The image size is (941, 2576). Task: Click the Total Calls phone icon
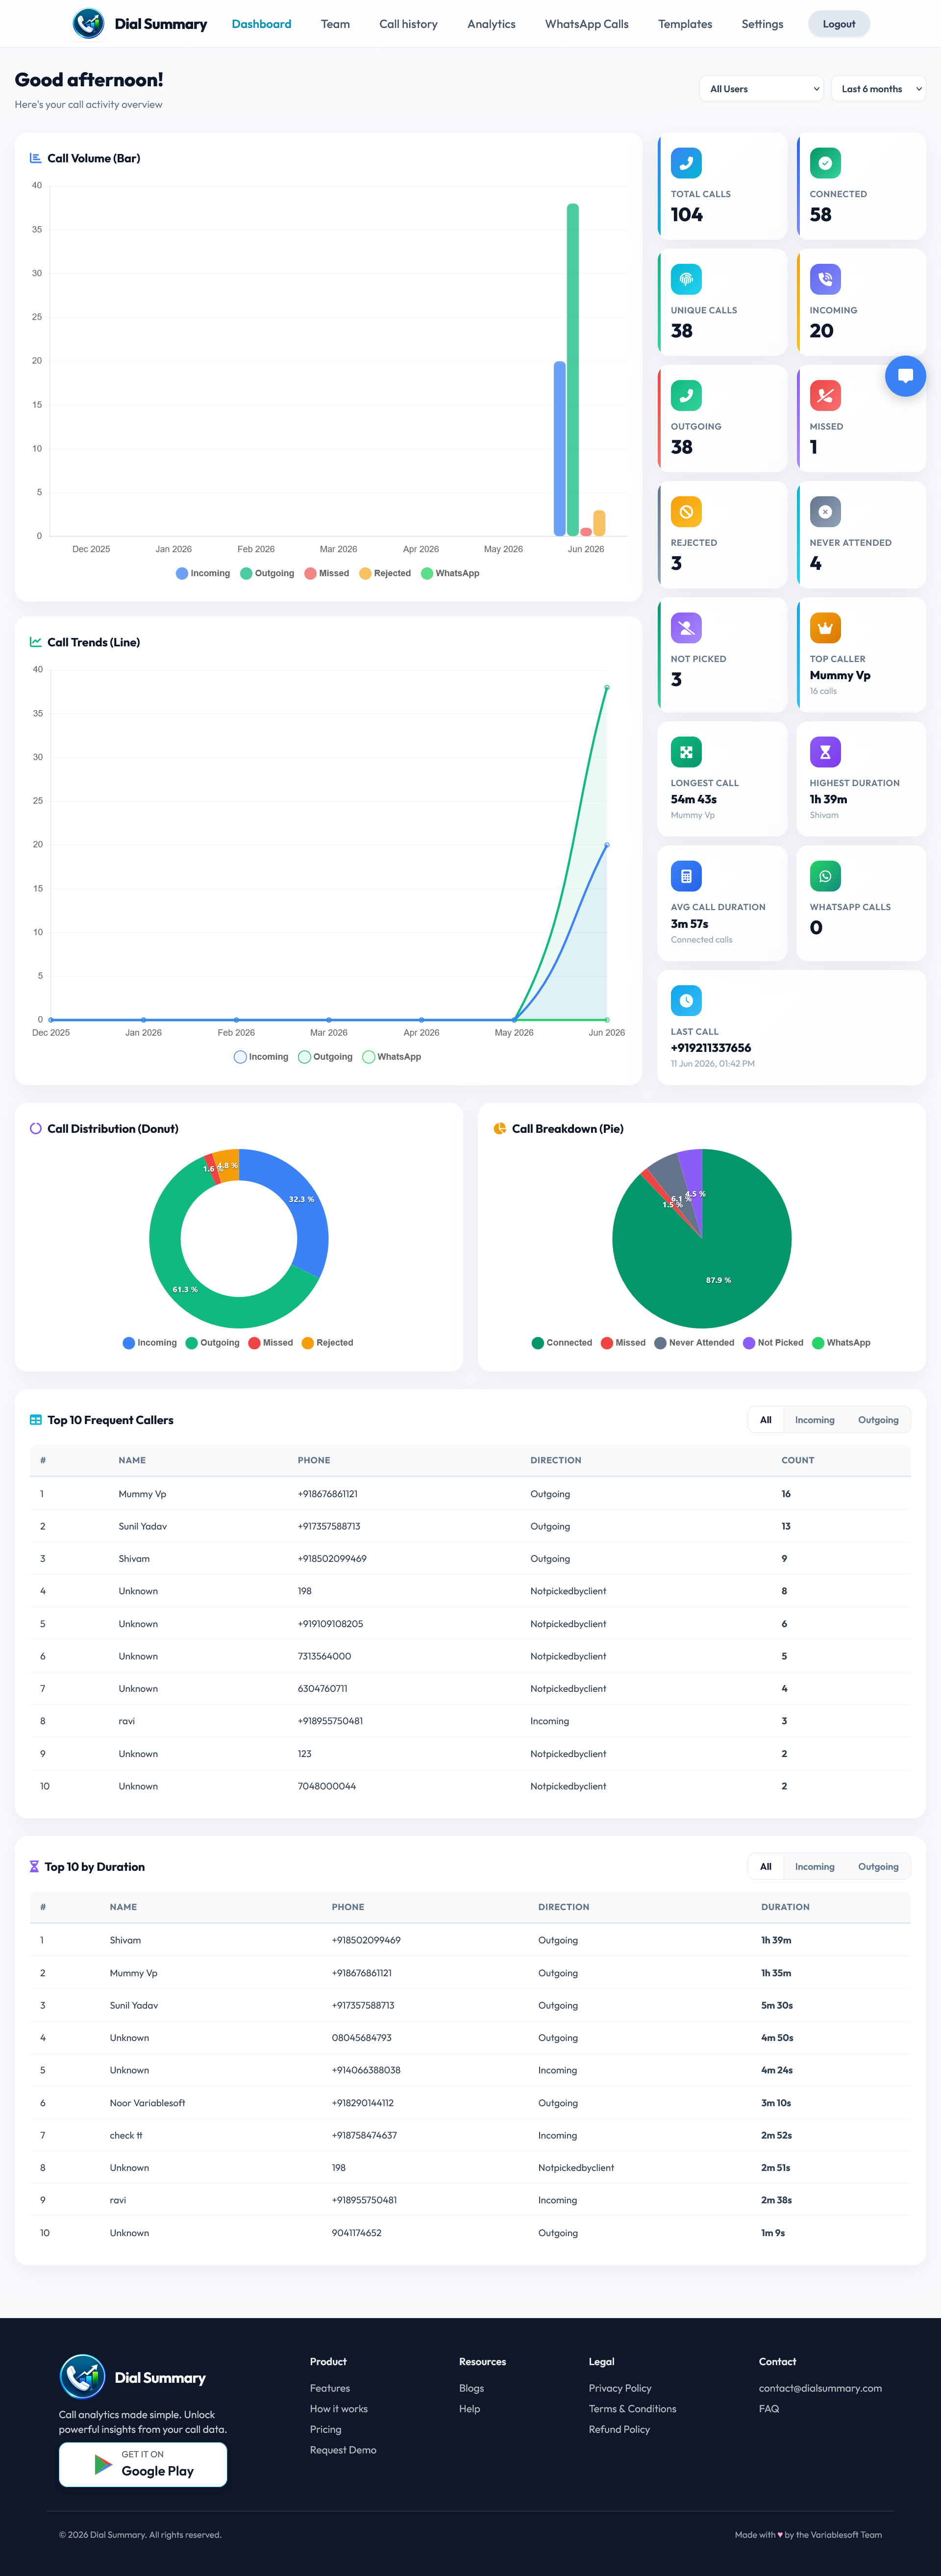coord(686,163)
